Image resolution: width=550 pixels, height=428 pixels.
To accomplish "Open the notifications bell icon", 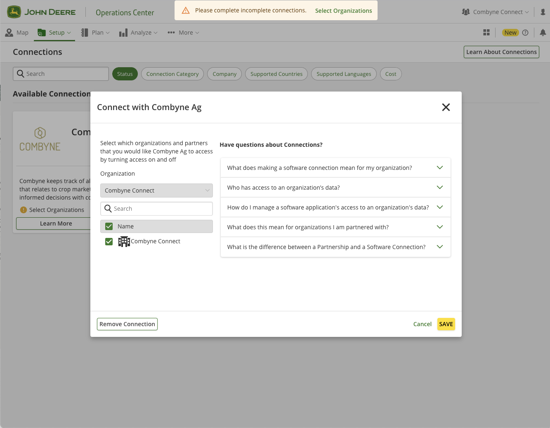I will [x=543, y=33].
